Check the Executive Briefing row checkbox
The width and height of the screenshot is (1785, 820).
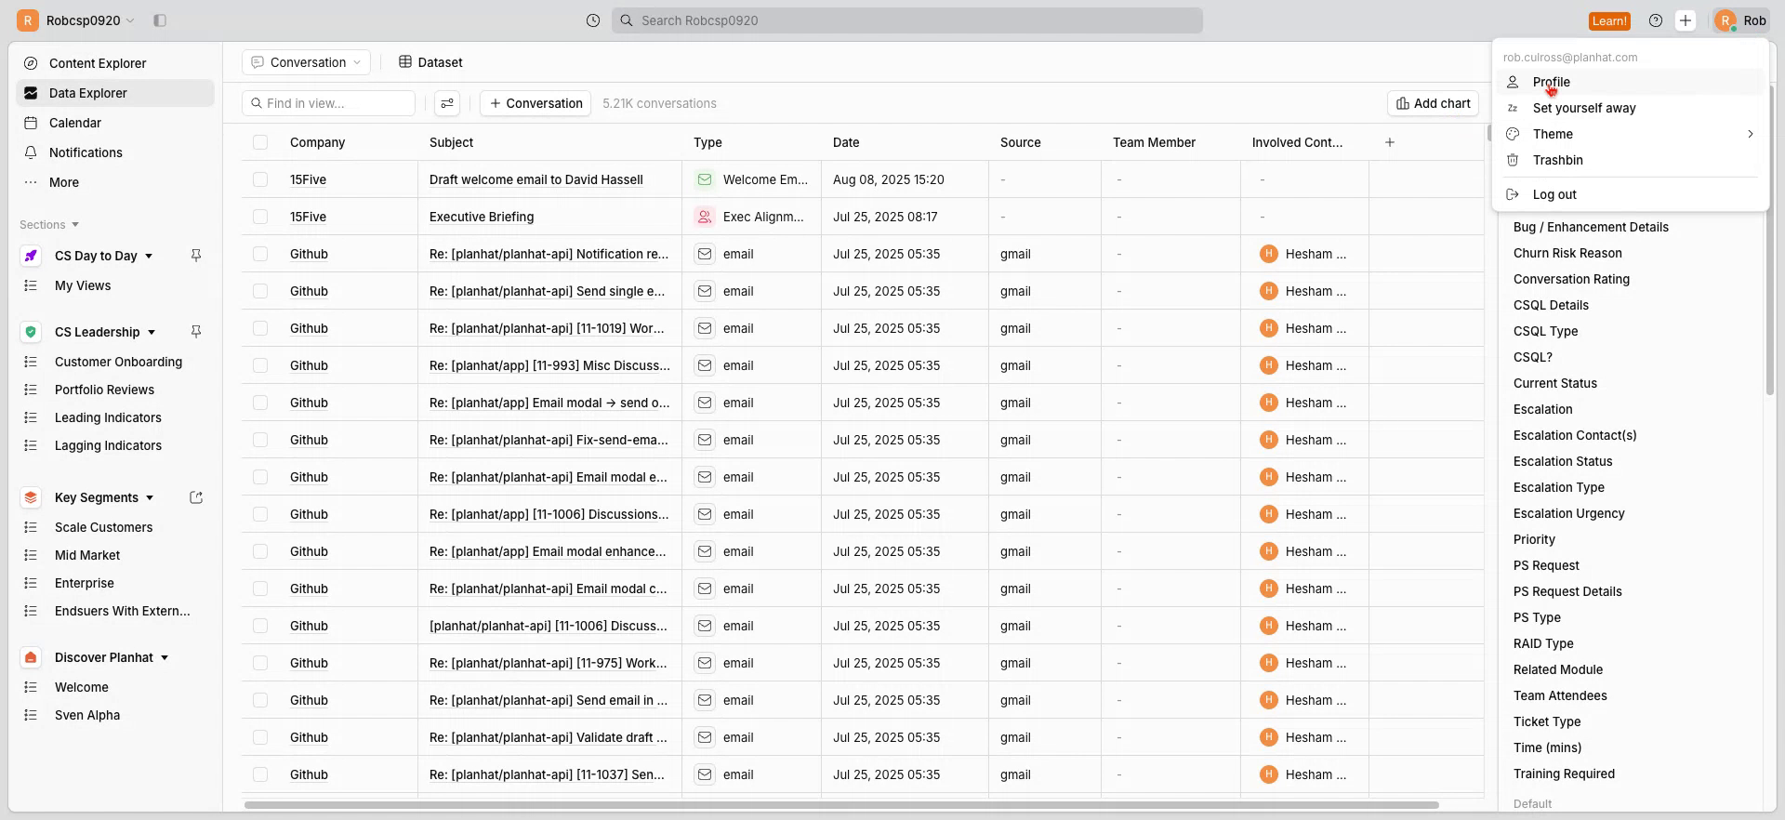(260, 217)
